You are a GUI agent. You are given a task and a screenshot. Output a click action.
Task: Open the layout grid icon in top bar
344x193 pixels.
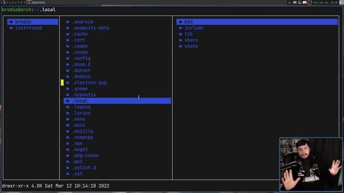pos(342,2)
